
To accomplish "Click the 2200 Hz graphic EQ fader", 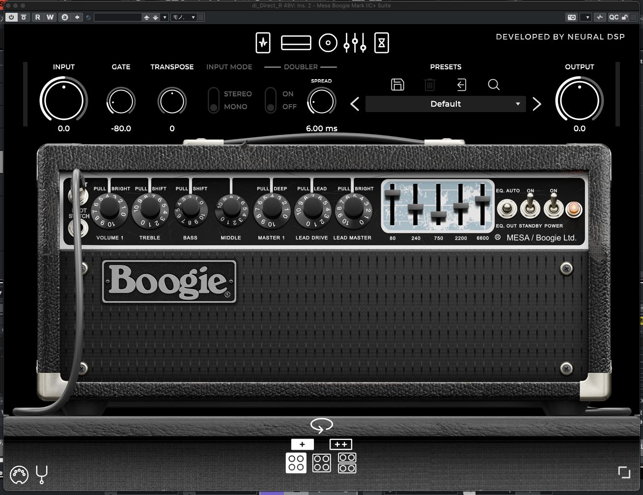I will tap(461, 206).
